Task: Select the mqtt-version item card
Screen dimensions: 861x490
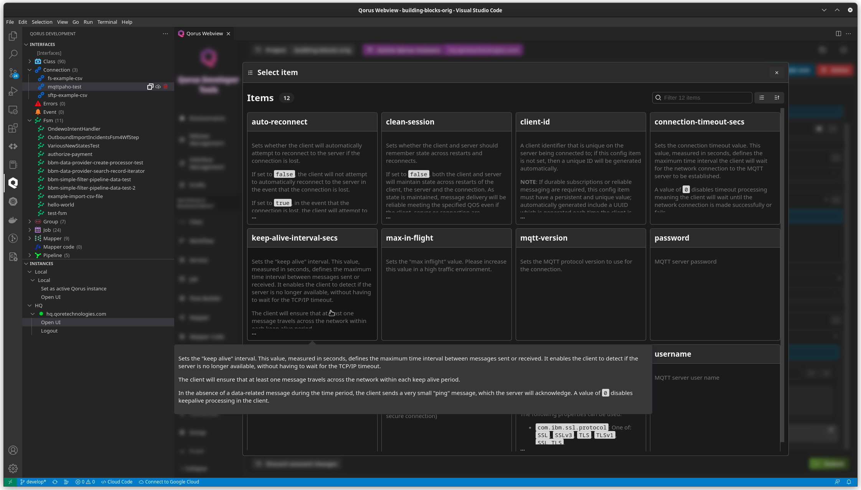Action: [x=581, y=284]
